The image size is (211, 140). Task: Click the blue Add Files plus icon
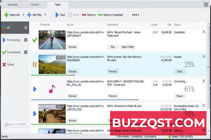pos(29,15)
